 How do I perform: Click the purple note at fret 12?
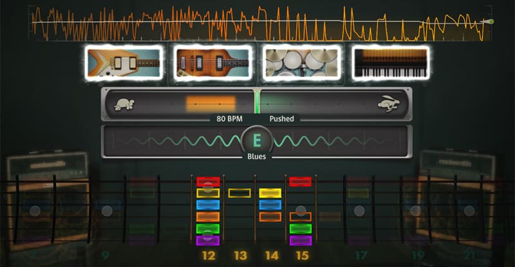click(208, 241)
